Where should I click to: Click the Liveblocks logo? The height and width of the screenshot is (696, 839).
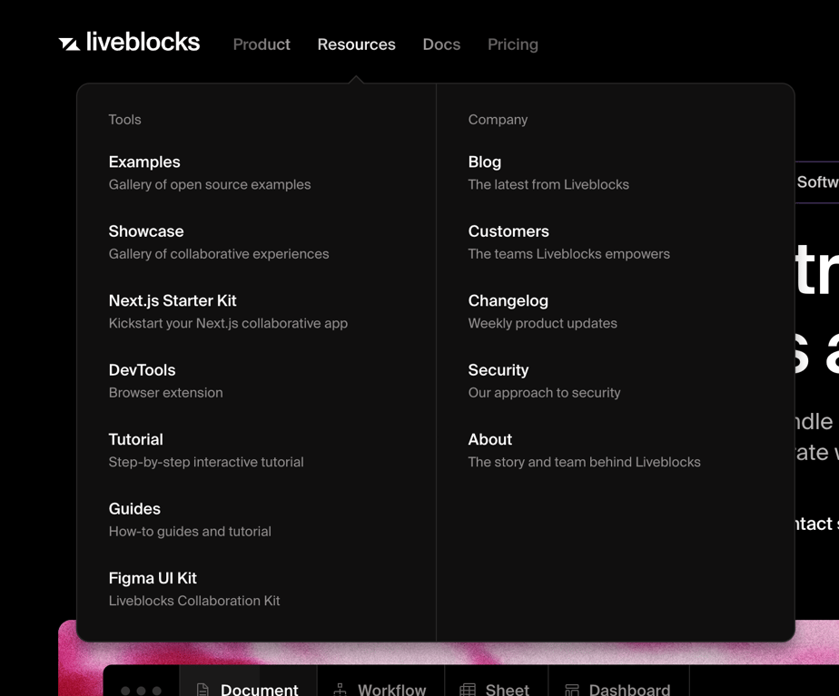click(129, 43)
